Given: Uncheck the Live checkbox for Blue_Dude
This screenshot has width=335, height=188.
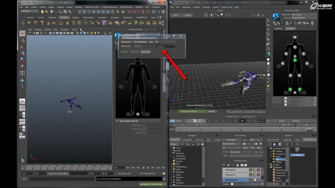Looking at the screenshot, I should point(150,46).
